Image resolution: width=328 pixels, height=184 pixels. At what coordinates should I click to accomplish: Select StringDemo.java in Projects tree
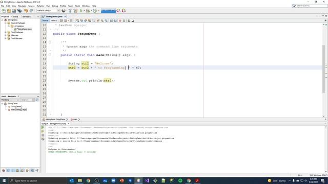tap(23, 29)
